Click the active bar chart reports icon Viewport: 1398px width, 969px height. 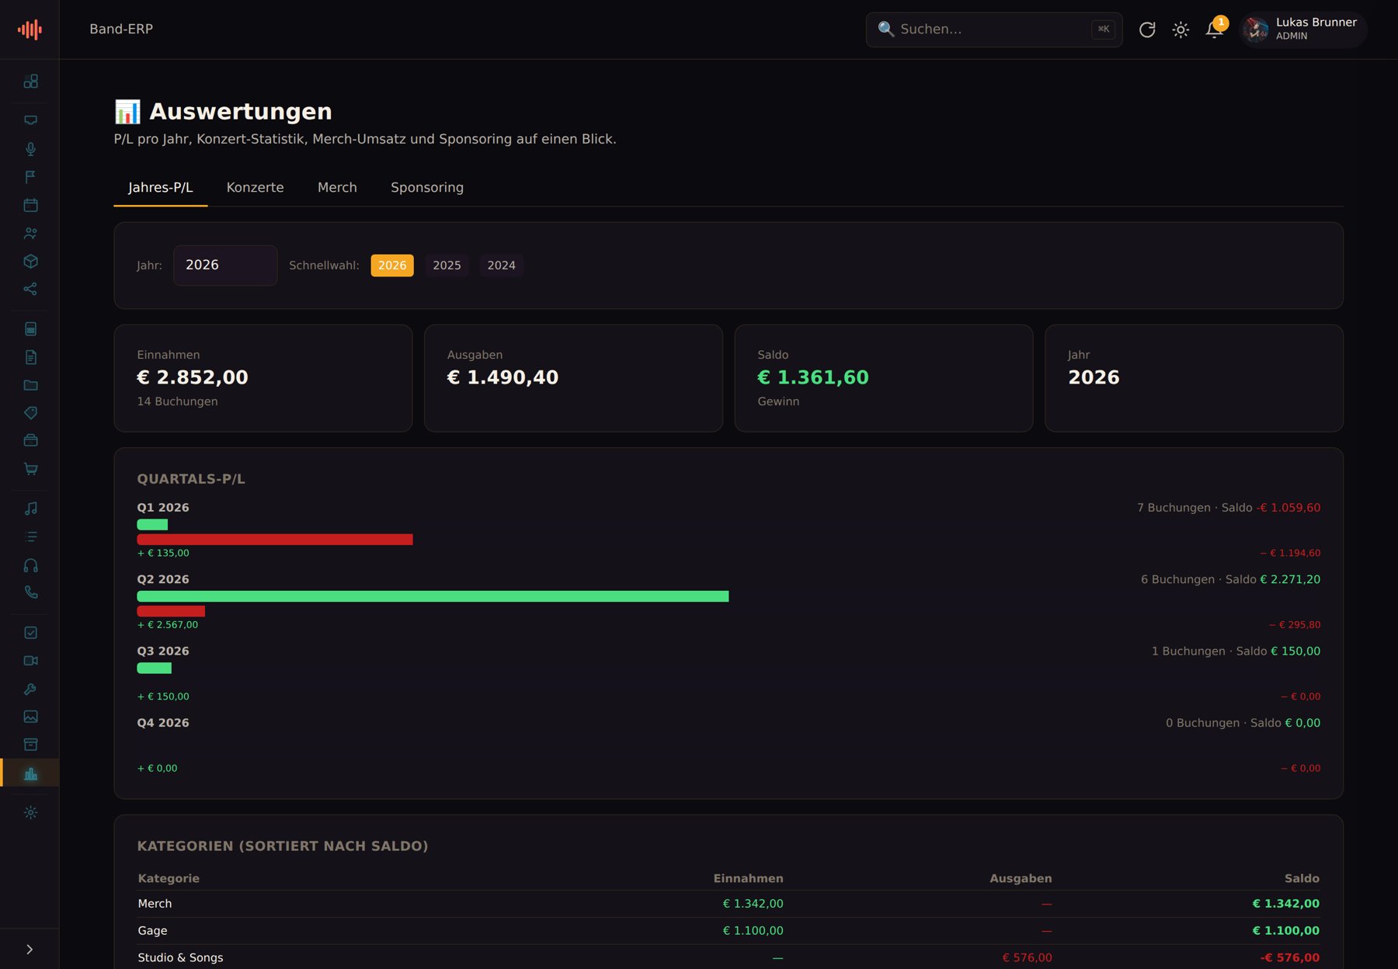point(30,773)
